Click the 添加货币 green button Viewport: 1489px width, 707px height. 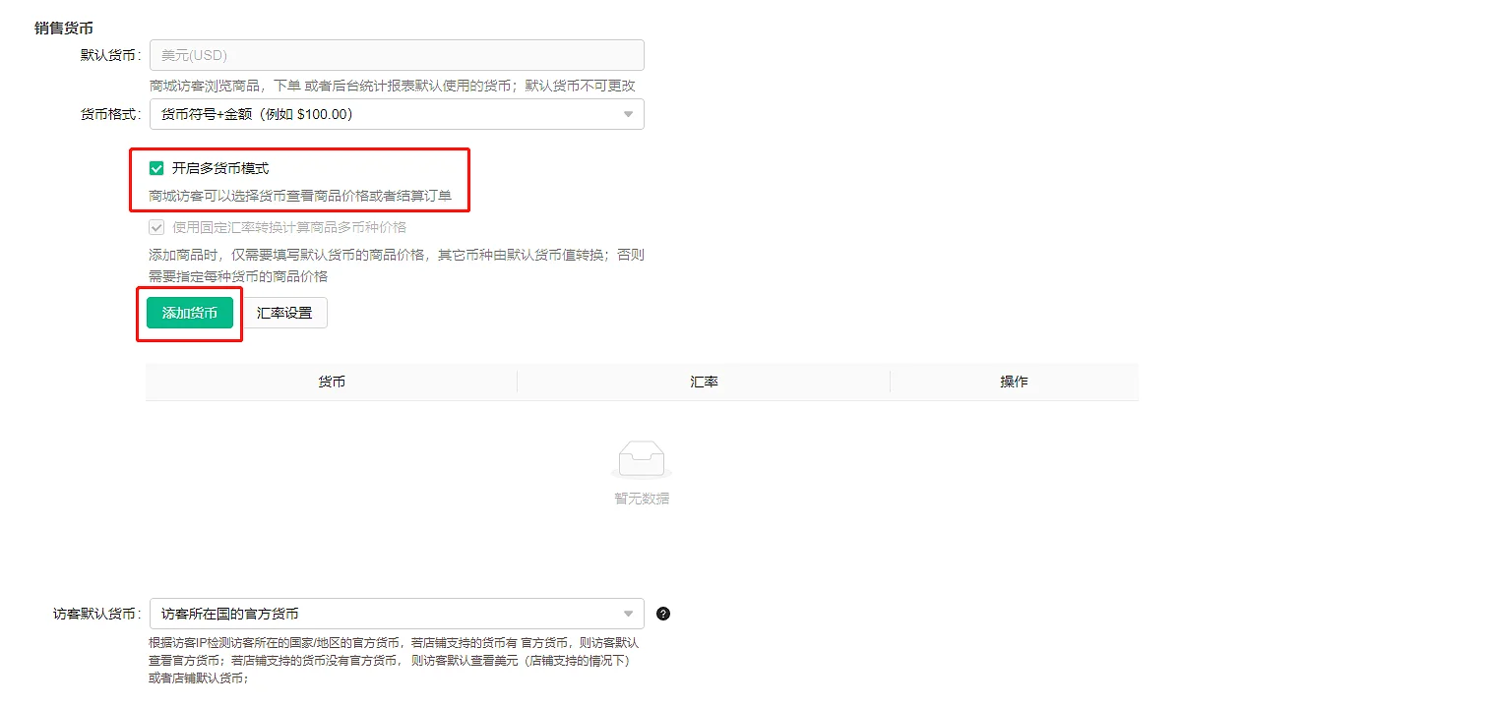(x=190, y=313)
